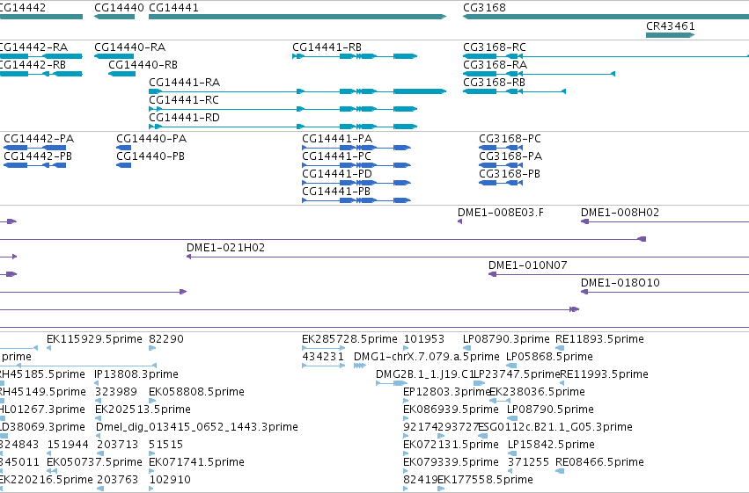Image resolution: width=749 pixels, height=493 pixels.
Task: Select clone DME1-010N07
Action: tap(619, 275)
